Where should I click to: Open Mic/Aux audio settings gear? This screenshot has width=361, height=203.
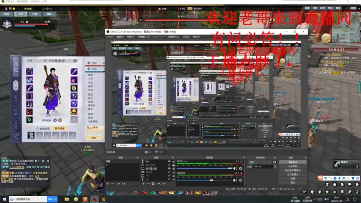coord(241,168)
